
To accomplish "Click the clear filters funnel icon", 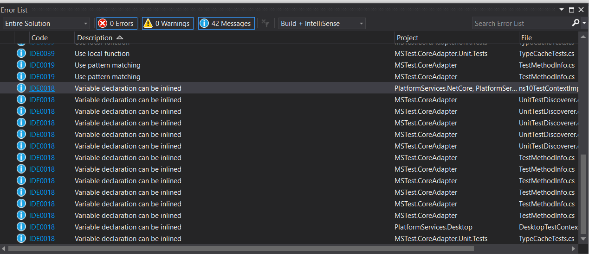I will 265,23.
